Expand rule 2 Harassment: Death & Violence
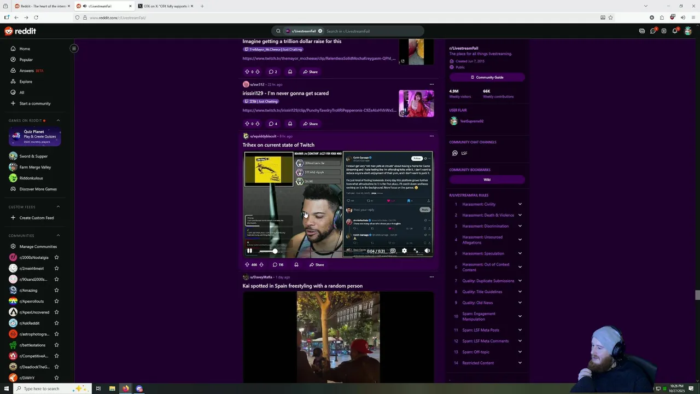Image resolution: width=700 pixels, height=394 pixels. [520, 215]
